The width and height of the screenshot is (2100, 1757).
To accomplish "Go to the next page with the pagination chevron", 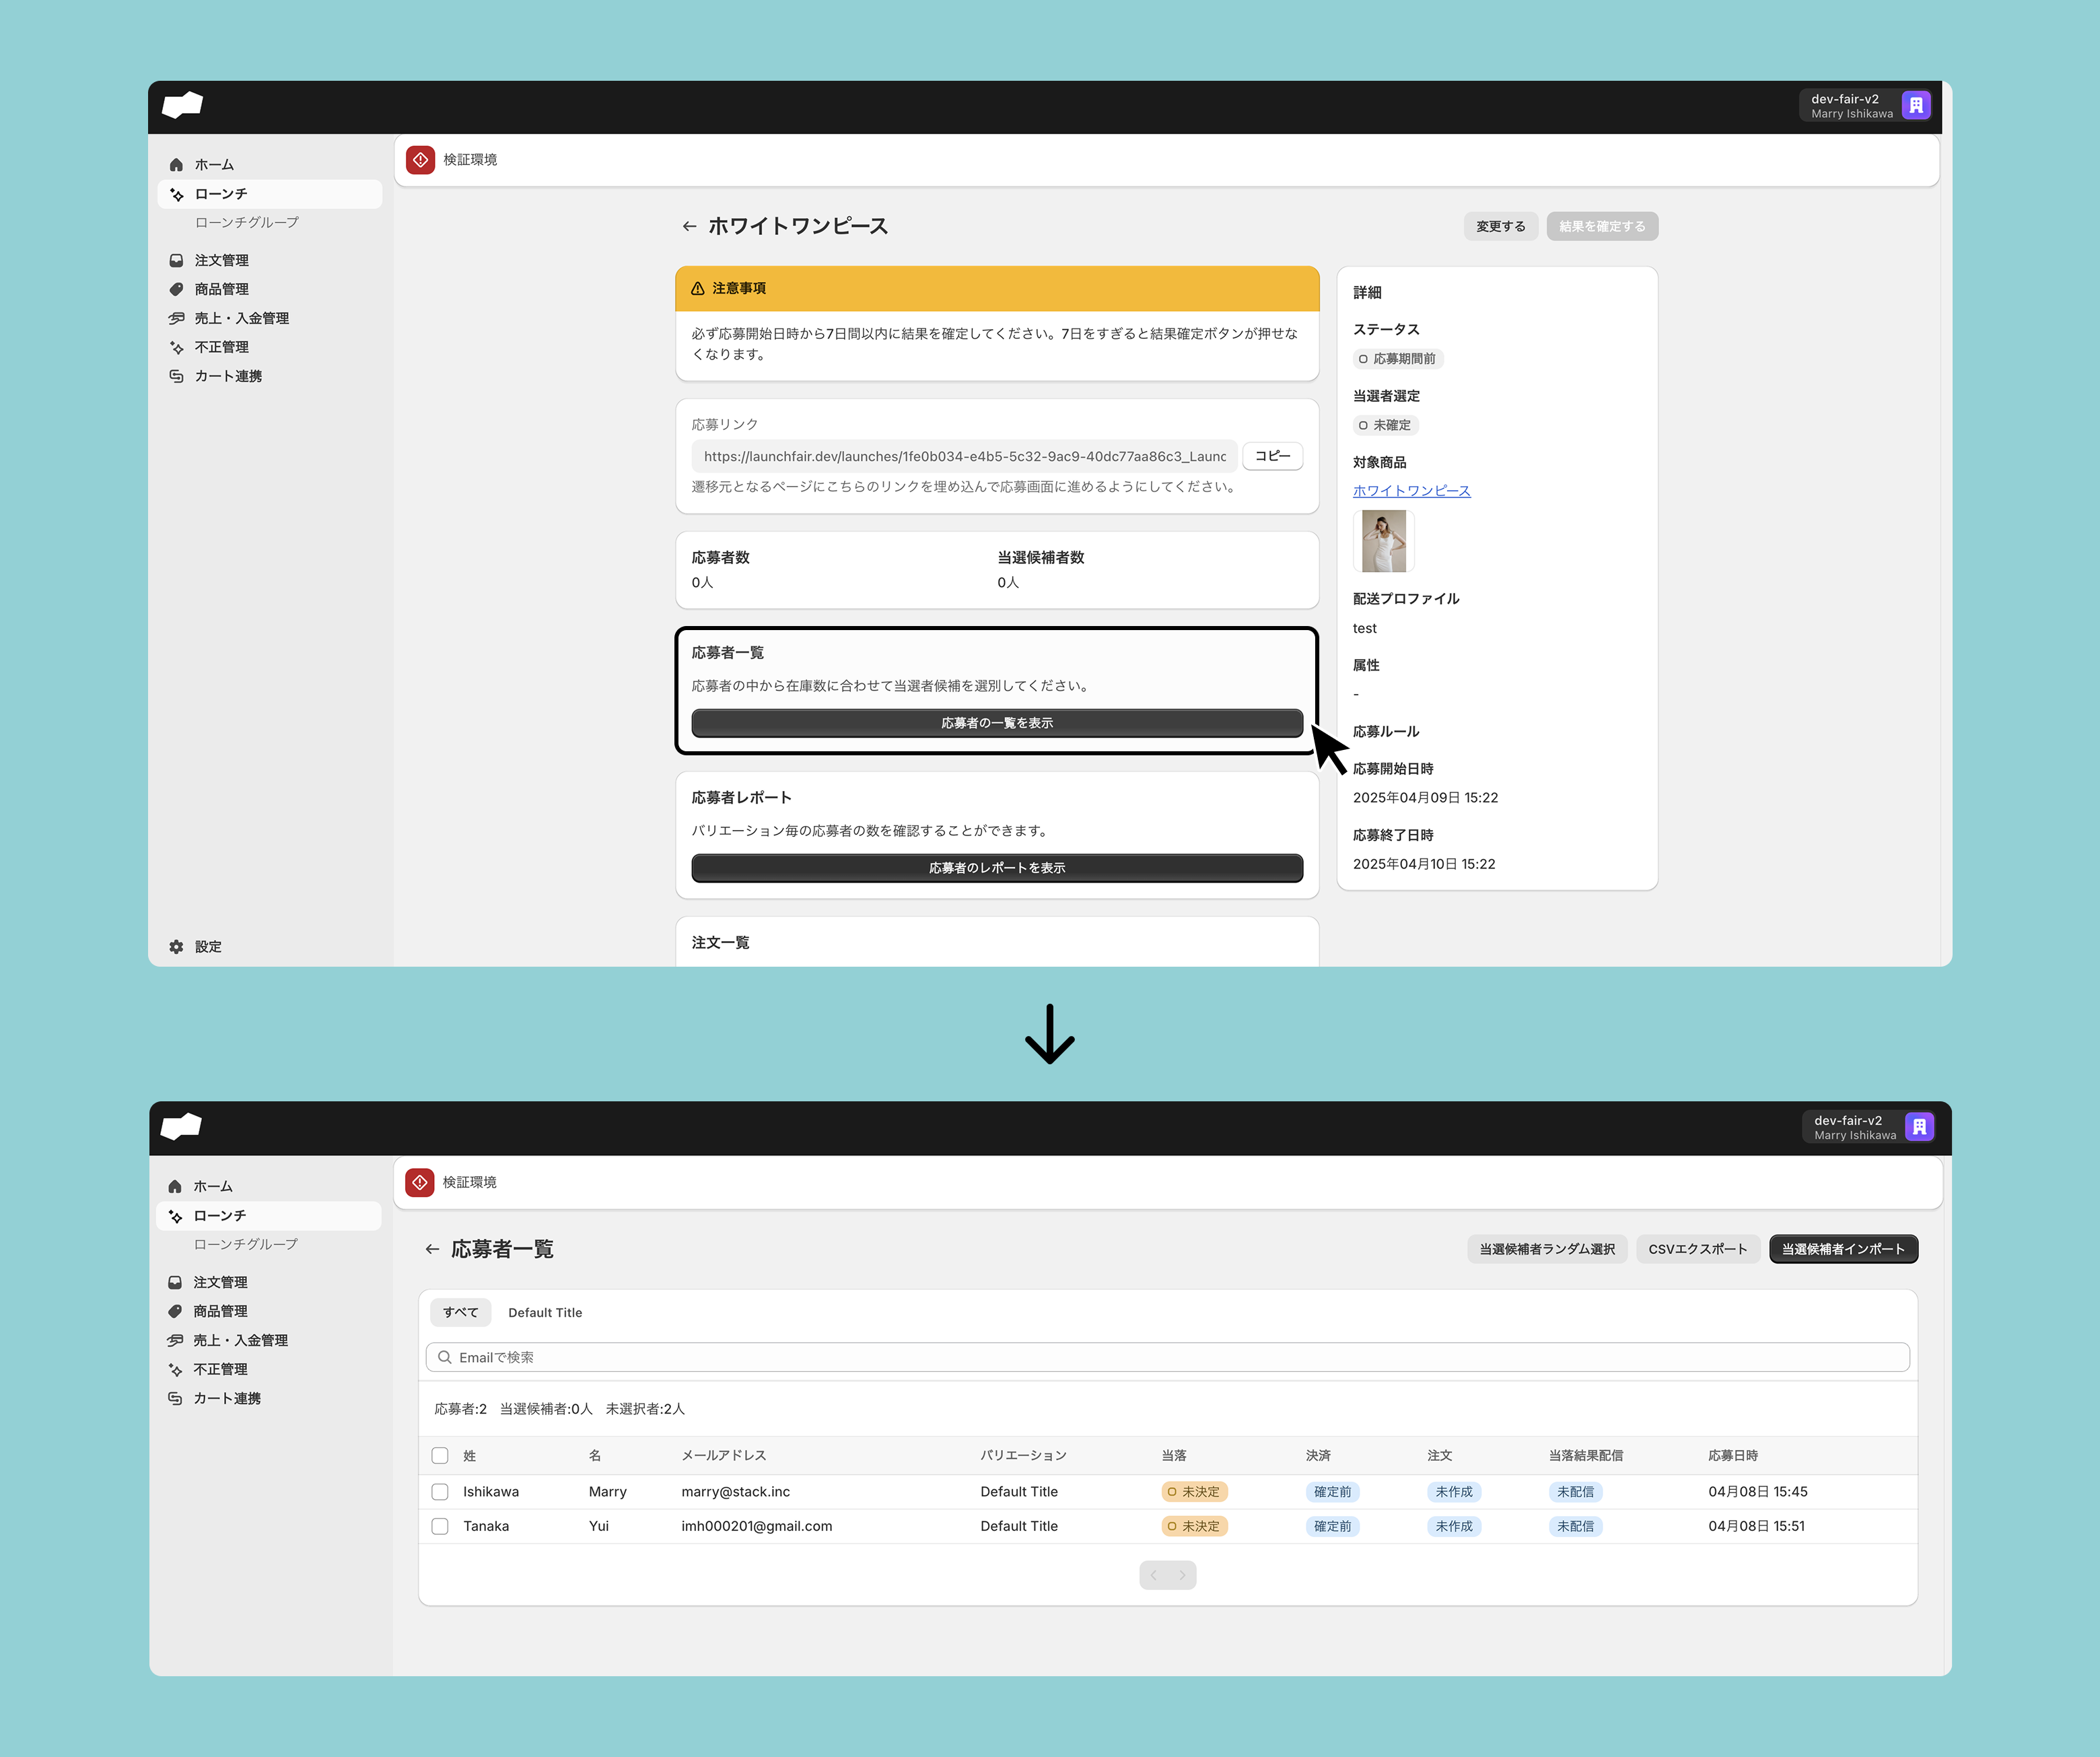I will [1182, 1575].
